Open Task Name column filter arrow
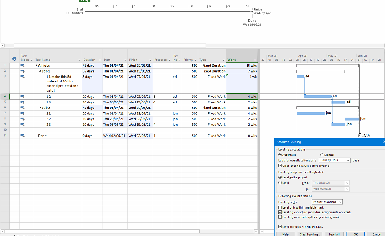This screenshot has height=236, width=385. tap(79, 60)
